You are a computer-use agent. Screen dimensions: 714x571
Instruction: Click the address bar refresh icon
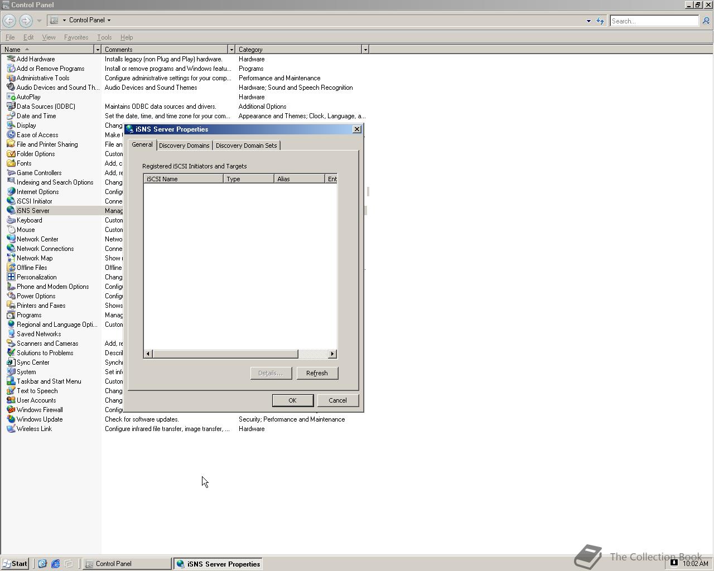coord(600,21)
